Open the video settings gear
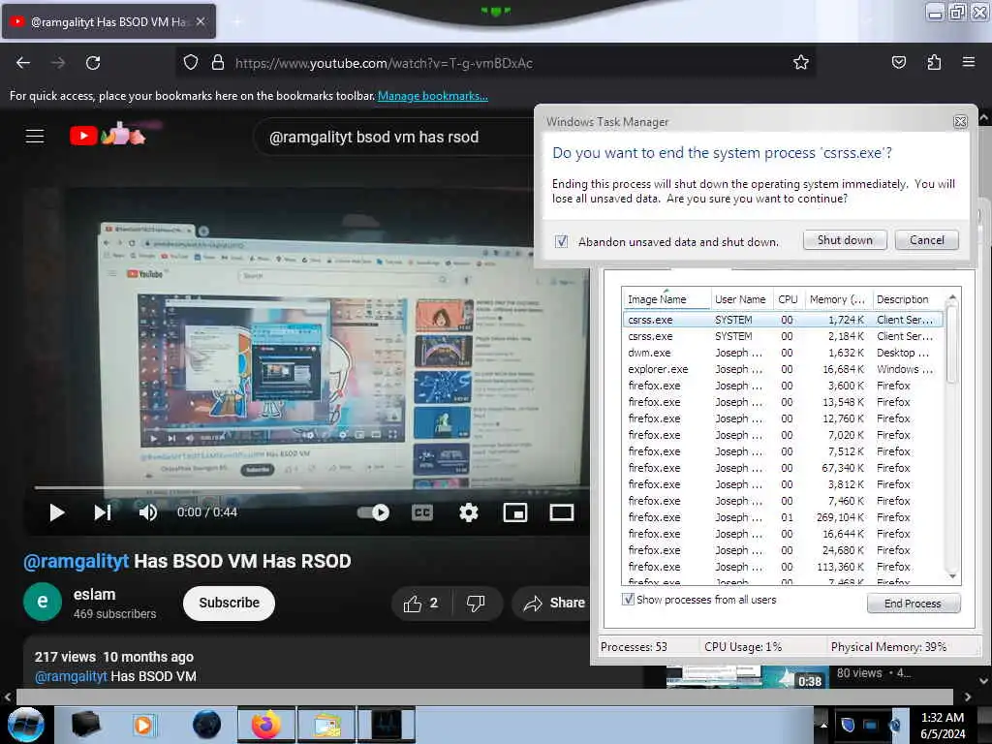This screenshot has height=744, width=992. click(x=468, y=512)
